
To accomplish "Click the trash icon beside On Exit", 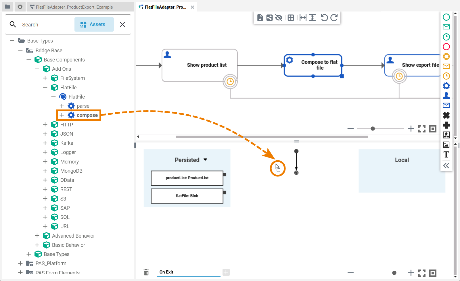I will [x=146, y=272].
